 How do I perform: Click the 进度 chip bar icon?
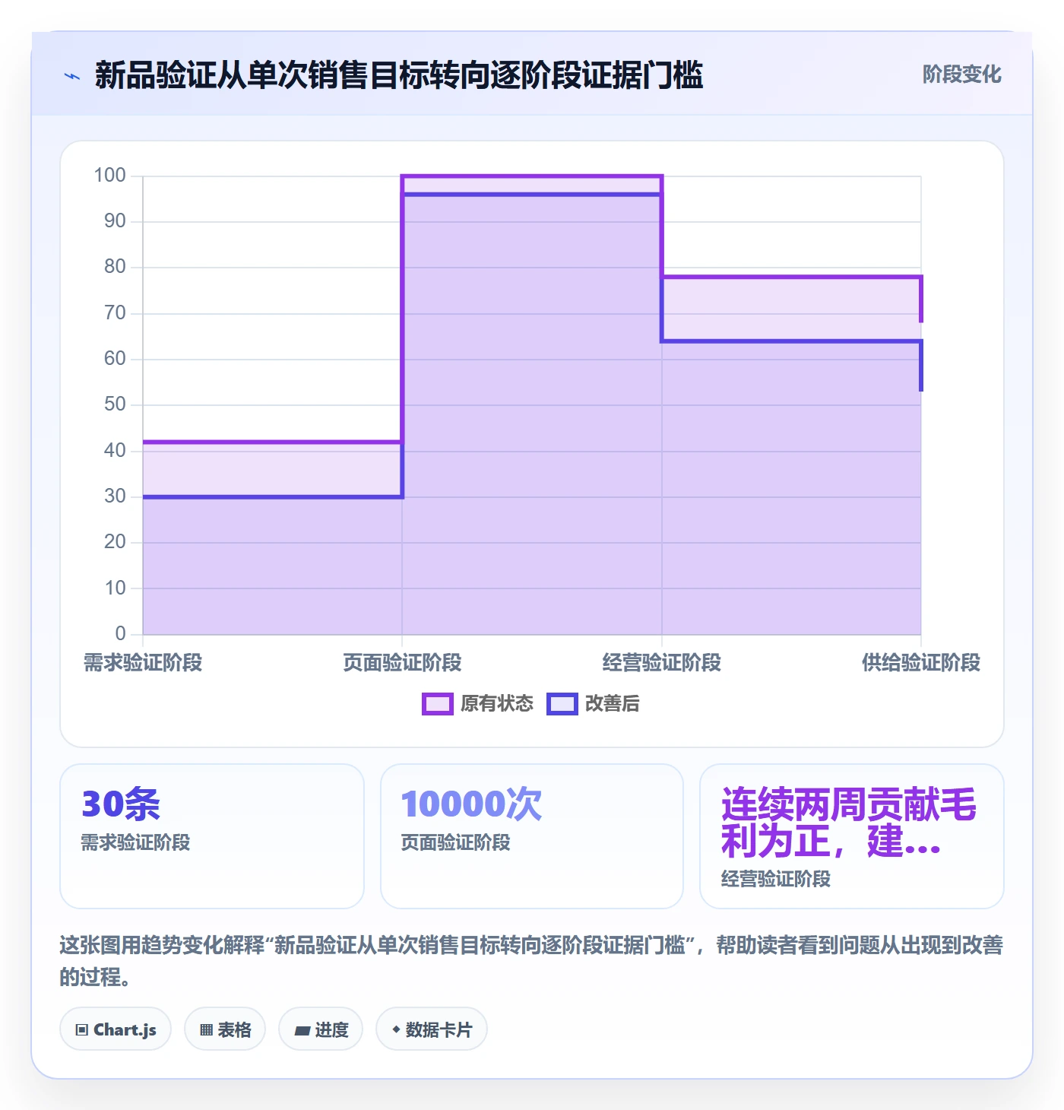coord(302,1031)
